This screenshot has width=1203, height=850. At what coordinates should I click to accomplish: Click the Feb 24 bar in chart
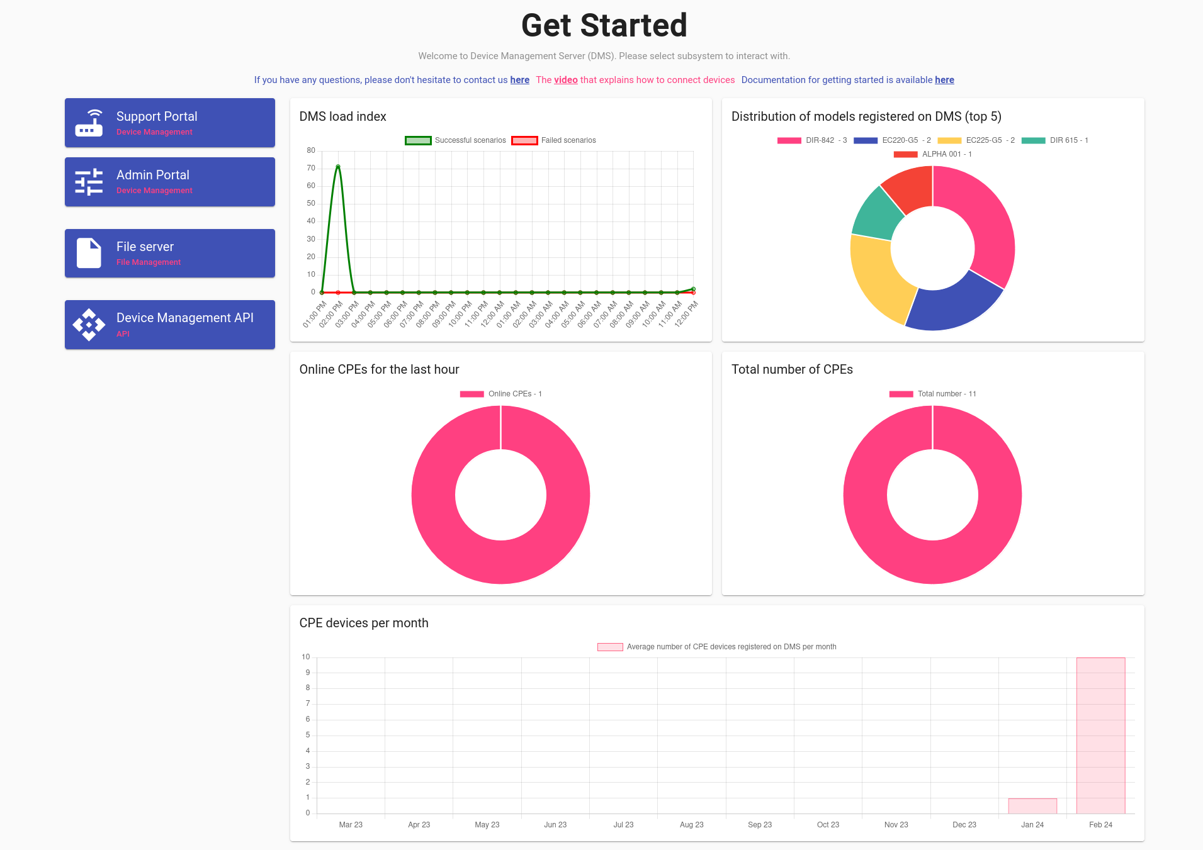coord(1100,735)
